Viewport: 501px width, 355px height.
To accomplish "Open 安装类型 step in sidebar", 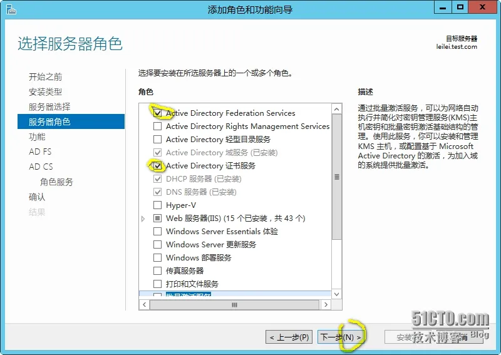I will (45, 92).
